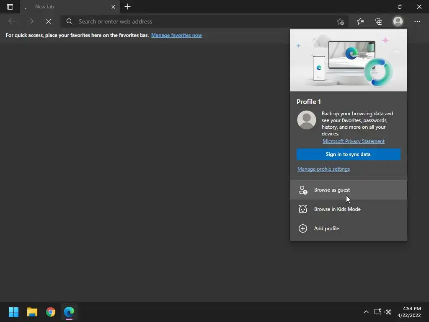This screenshot has height=322, width=429.
Task: Select Browse as guest
Action: tap(348, 190)
